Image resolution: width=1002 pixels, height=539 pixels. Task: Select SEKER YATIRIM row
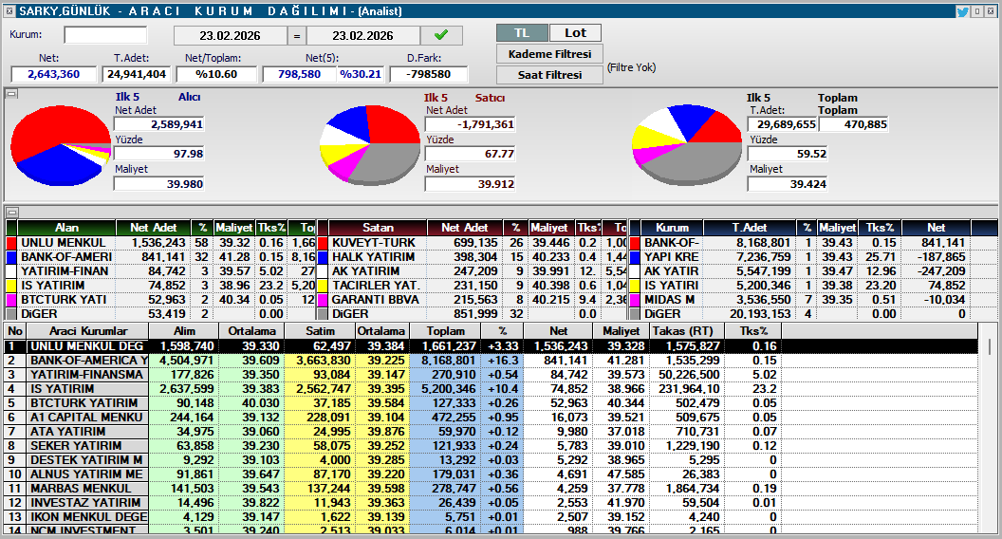click(x=491, y=446)
